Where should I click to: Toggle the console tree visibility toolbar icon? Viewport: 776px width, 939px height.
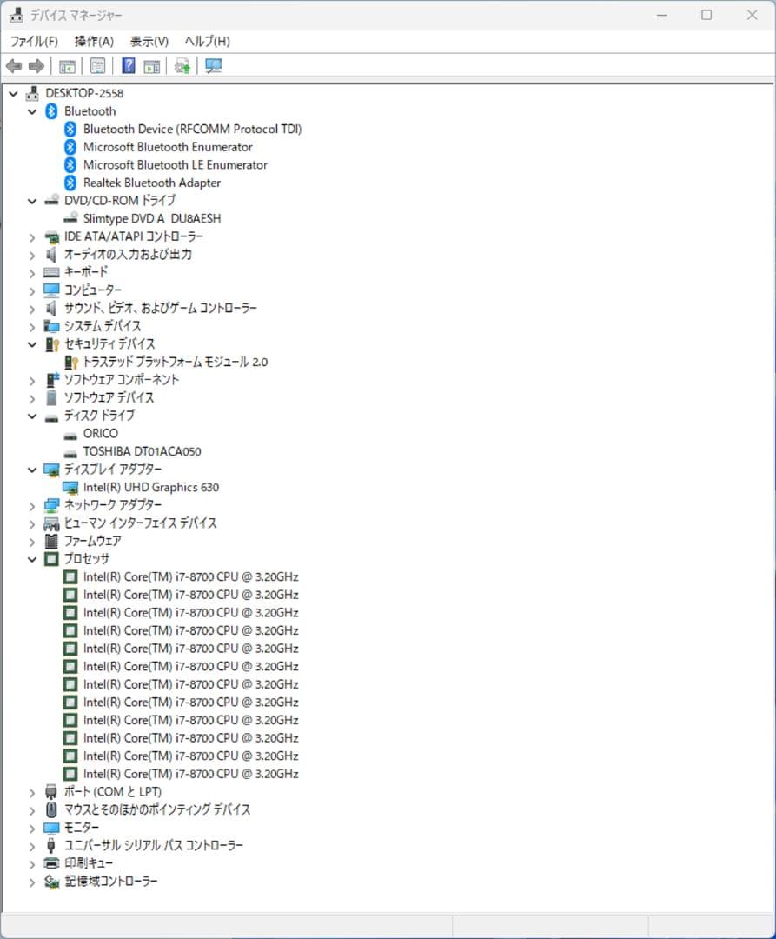(x=66, y=66)
